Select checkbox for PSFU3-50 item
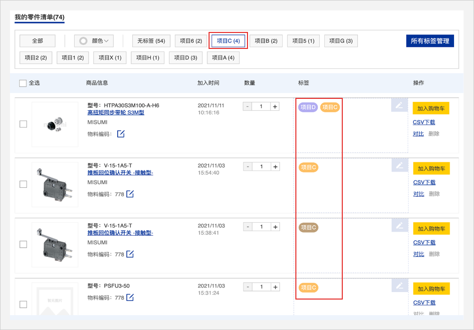The height and width of the screenshot is (330, 474). [x=23, y=305]
